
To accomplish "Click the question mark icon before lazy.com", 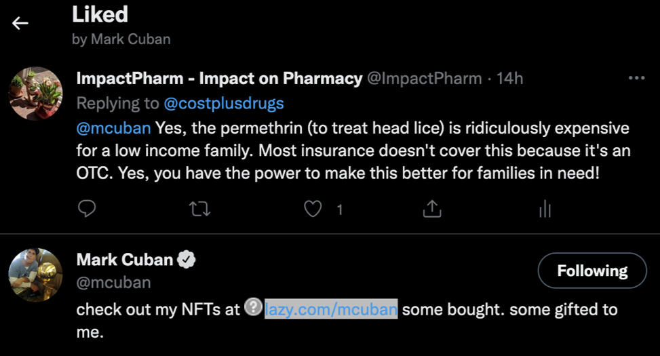I will coord(253,309).
